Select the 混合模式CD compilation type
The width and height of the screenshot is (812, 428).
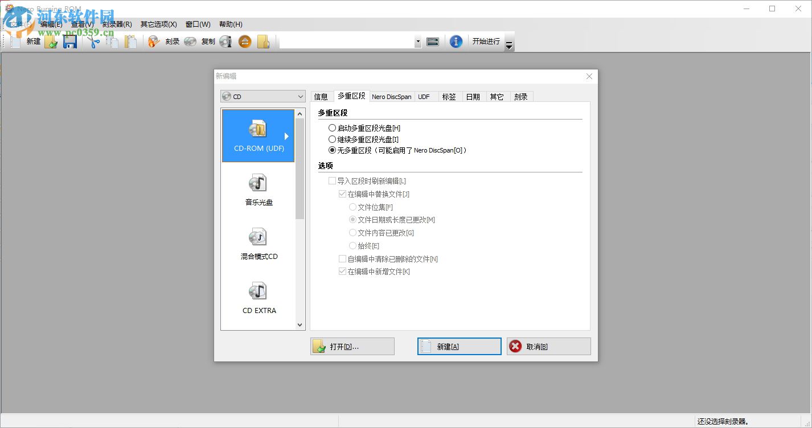click(x=258, y=244)
